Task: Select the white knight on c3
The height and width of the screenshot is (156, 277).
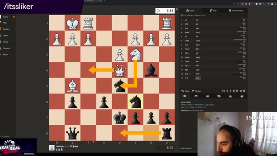Action: pos(135,55)
